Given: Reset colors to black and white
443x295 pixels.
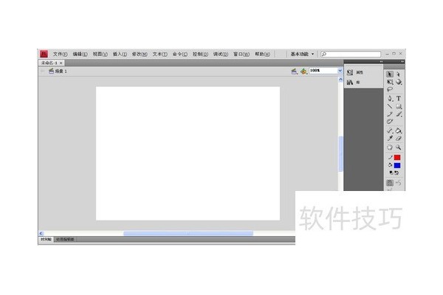Looking at the screenshot, I should click(391, 173).
